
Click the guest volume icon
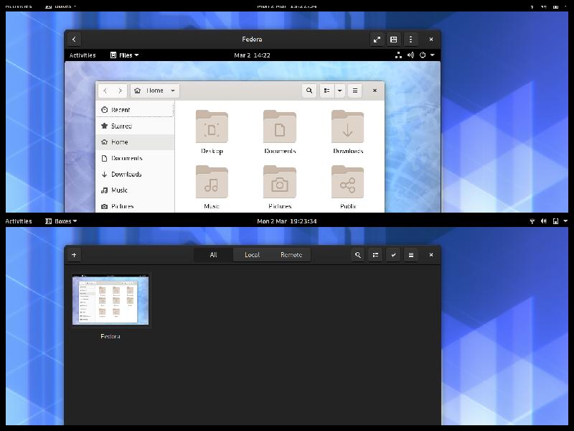(410, 55)
